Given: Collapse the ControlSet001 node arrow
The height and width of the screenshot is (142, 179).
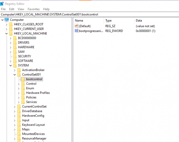Looking at the screenshot, I should tap(15, 75).
